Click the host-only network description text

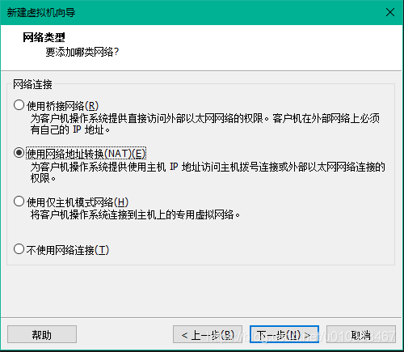point(135,214)
